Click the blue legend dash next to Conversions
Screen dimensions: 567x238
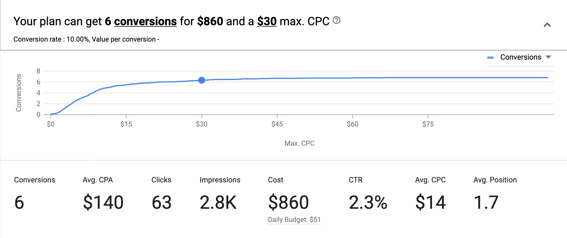490,57
